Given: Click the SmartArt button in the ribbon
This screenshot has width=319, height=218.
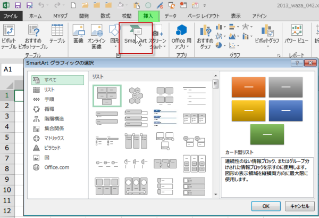Looking at the screenshot, I should pos(134,35).
